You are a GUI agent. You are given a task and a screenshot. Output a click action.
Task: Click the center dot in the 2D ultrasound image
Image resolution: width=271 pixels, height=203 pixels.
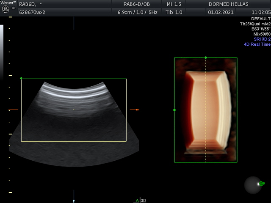pyautogui.click(x=74, y=110)
